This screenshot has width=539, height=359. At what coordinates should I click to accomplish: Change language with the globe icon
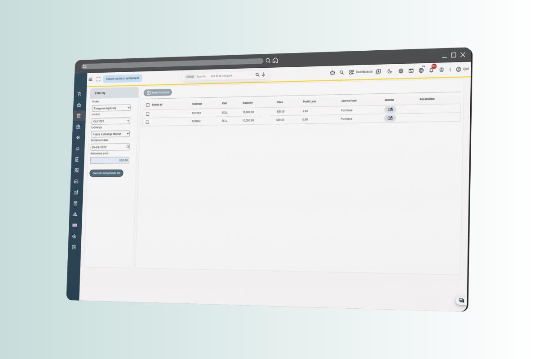[x=421, y=70]
